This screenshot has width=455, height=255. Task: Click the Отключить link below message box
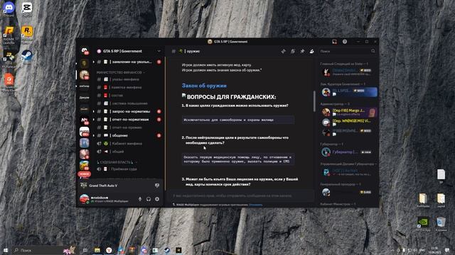pos(256,205)
